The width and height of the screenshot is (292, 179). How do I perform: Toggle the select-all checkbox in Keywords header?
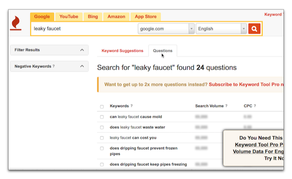point(102,107)
